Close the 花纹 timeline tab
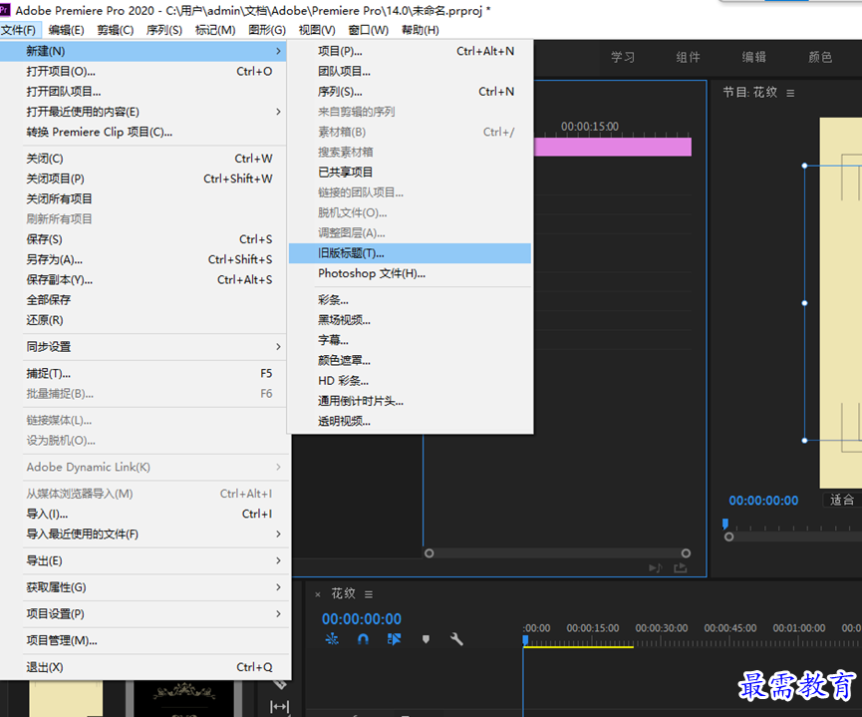 coord(318,594)
